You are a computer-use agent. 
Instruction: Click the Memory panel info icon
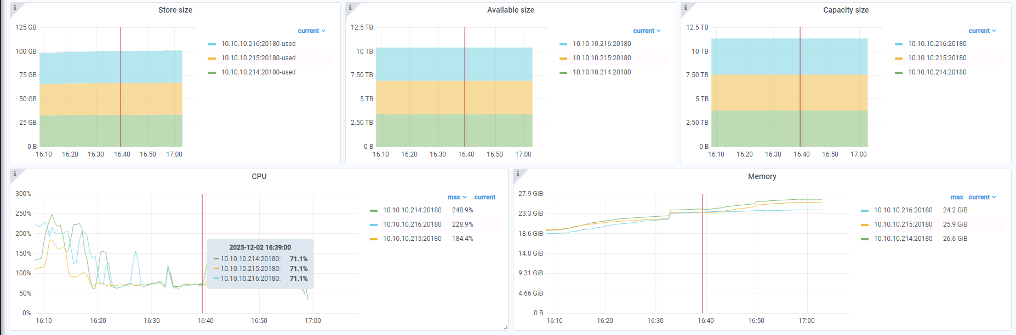(x=518, y=174)
